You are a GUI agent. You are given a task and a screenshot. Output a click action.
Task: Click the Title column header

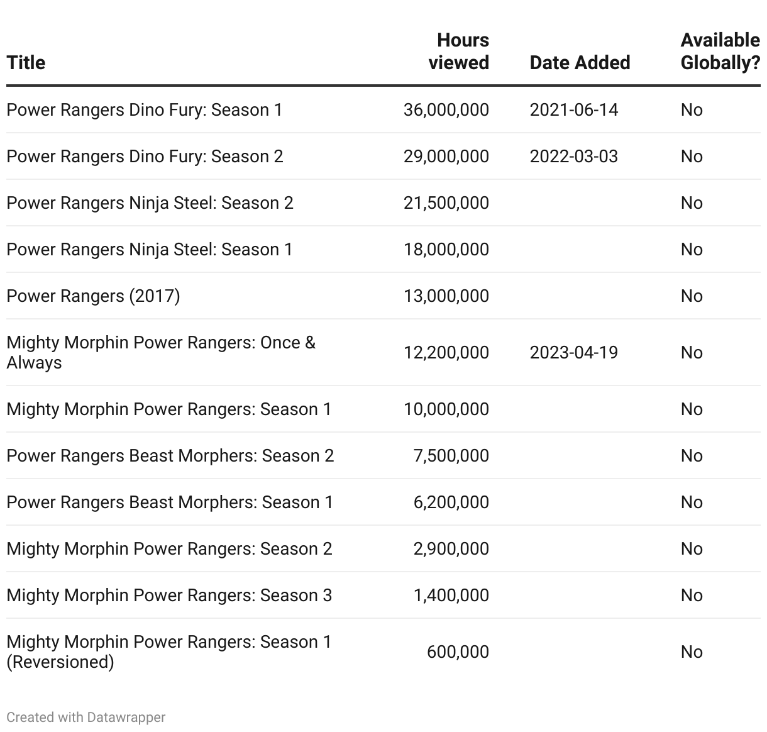pyautogui.click(x=26, y=63)
